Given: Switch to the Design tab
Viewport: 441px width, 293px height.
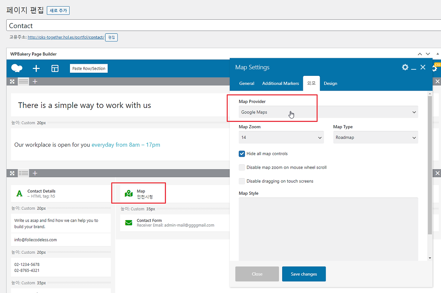Looking at the screenshot, I should [330, 83].
